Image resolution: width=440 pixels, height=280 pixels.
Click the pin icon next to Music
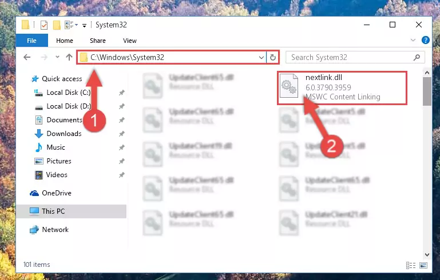(x=121, y=147)
